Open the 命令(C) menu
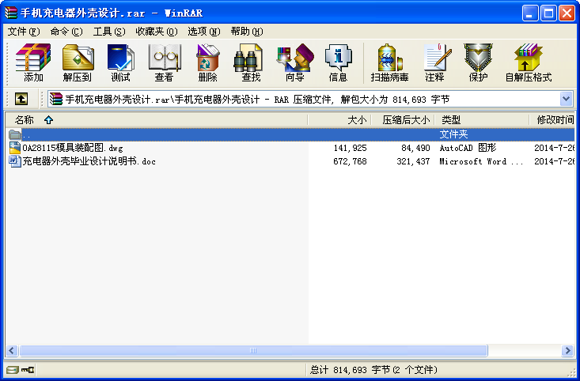Image resolution: width=580 pixels, height=381 pixels. (x=66, y=32)
